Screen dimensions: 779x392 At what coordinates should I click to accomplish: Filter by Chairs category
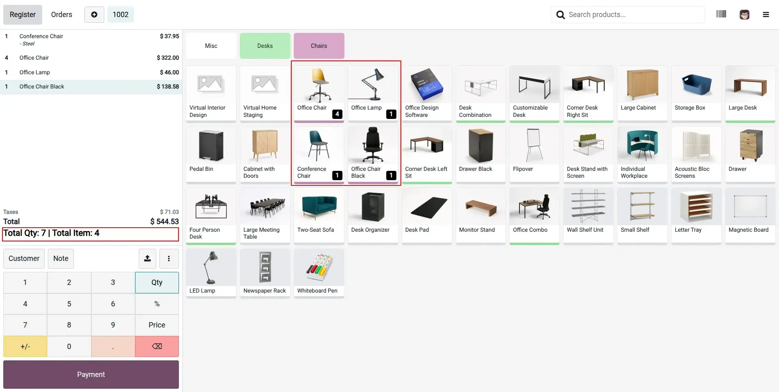click(x=319, y=46)
